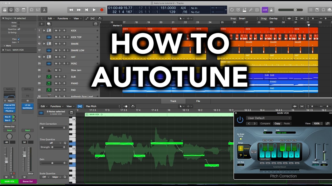Switch to the Track tab in editor
332x186 pixels.
[173, 101]
